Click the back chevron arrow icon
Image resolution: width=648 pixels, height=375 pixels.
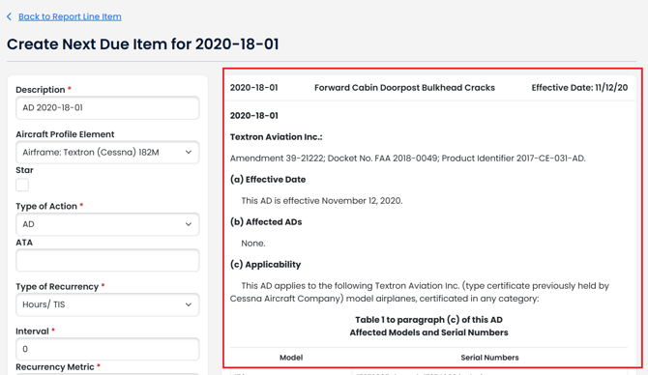9,16
